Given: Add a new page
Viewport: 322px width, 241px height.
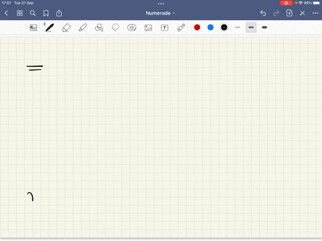Looking at the screenshot, I should coord(289,13).
